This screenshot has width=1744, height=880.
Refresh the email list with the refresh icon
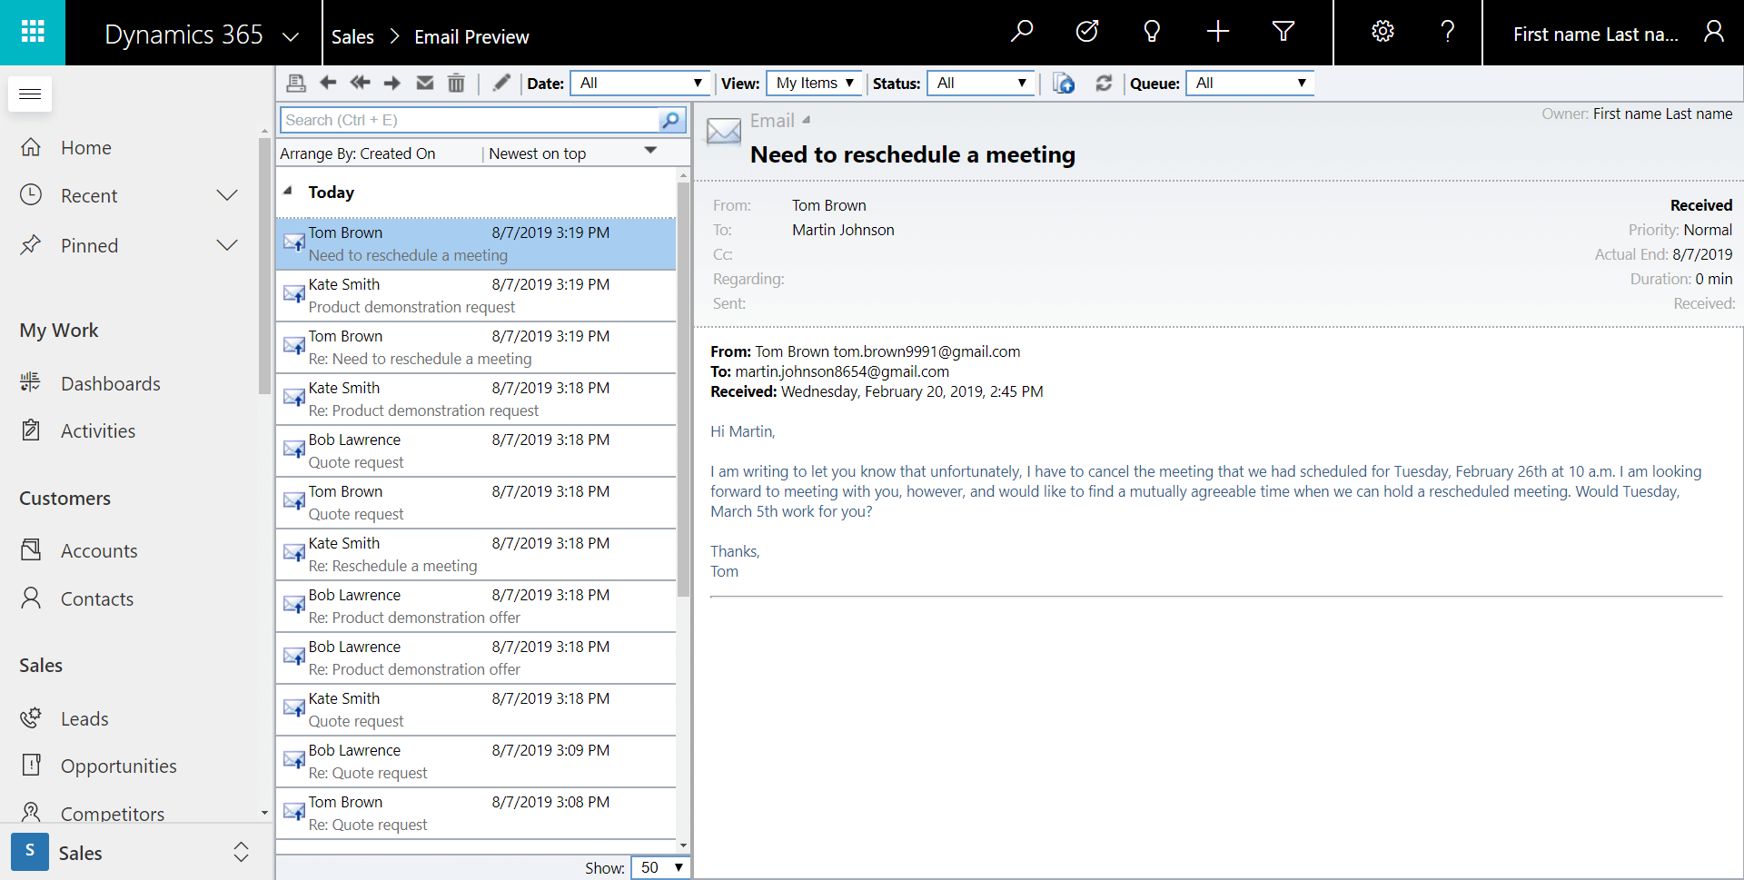[1104, 83]
